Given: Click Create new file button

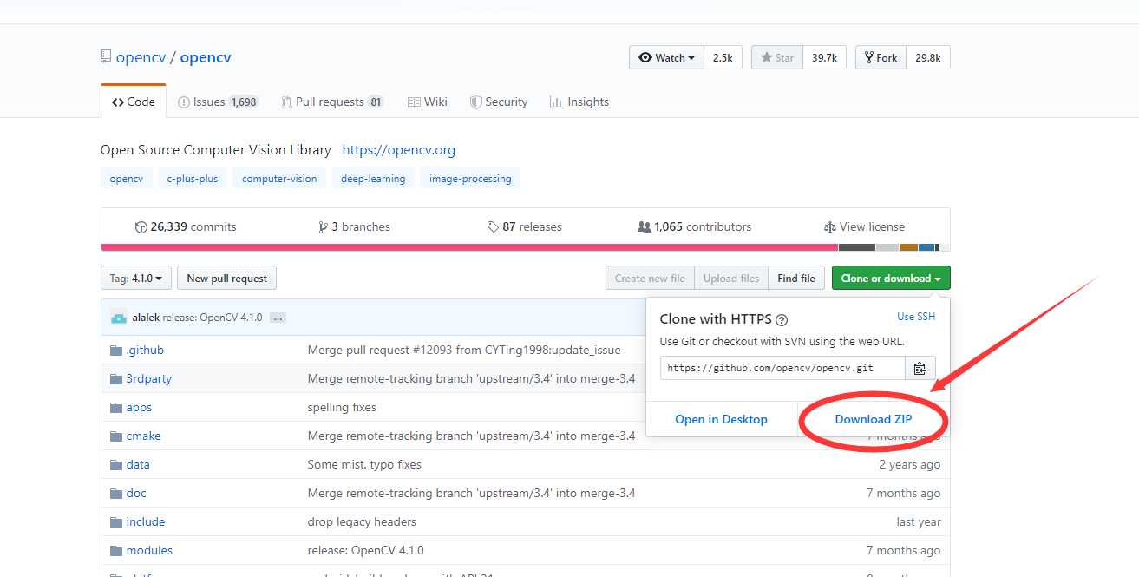Looking at the screenshot, I should (x=650, y=278).
